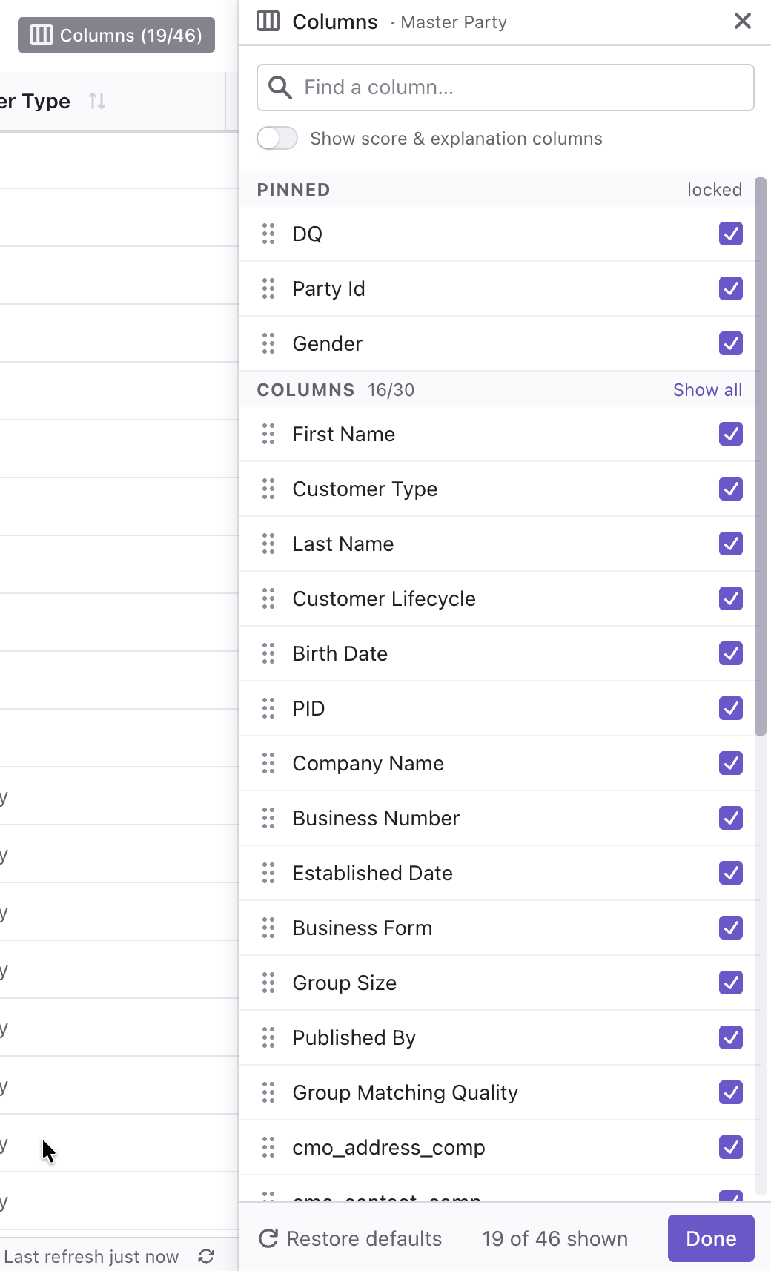
Task: Uncheck the Company Name checkbox
Action: coord(731,763)
